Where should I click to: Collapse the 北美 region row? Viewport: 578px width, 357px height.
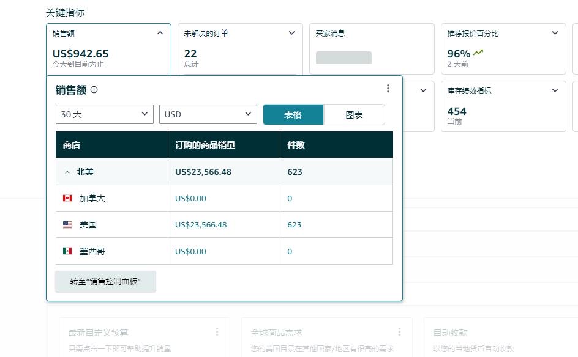click(x=67, y=172)
